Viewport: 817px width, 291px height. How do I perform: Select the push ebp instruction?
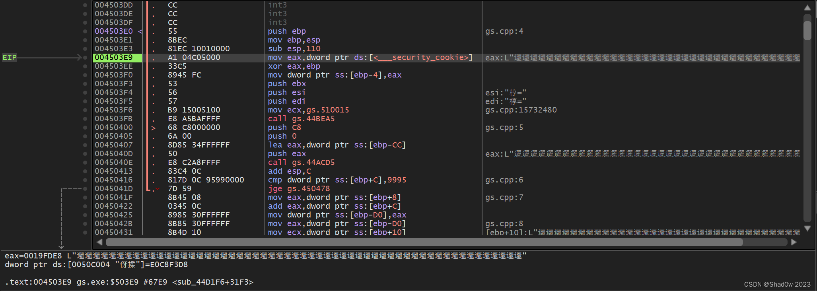coord(287,31)
